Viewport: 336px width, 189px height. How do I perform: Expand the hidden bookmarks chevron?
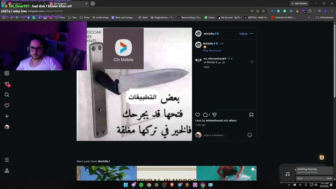tap(309, 18)
